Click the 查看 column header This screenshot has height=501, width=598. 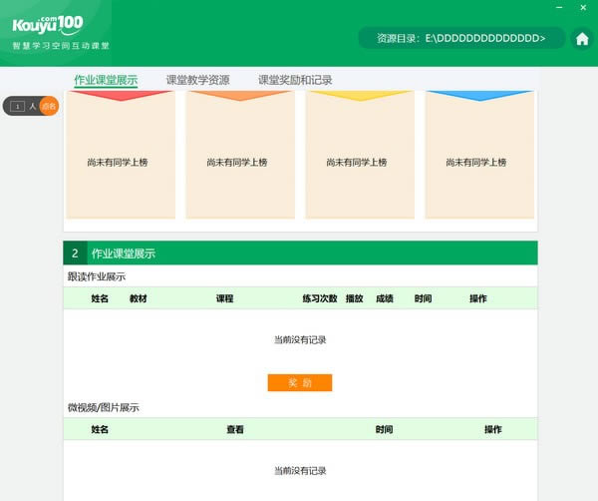tap(235, 429)
